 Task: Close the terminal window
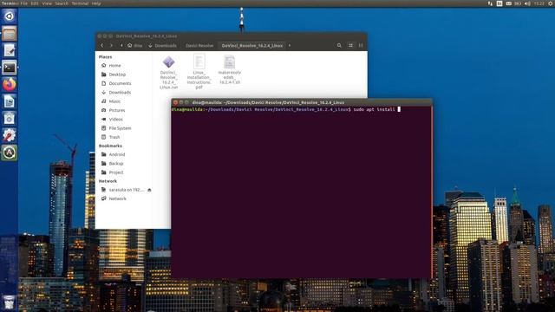tap(175, 102)
